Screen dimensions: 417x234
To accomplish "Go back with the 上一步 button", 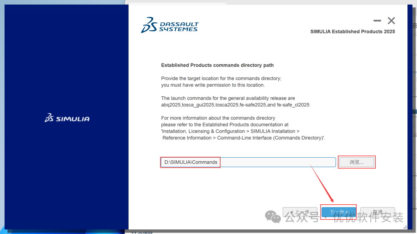I will (297, 212).
